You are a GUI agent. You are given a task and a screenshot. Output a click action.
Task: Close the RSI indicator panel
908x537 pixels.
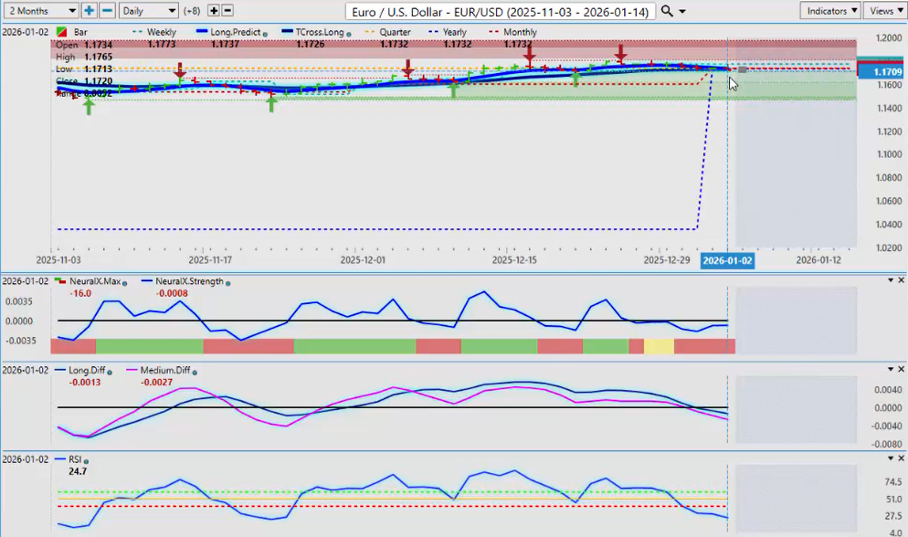[902, 458]
